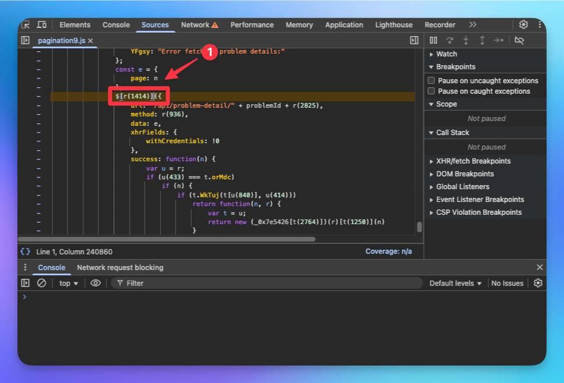
Task: Click the console Filter input field
Action: coord(266,283)
